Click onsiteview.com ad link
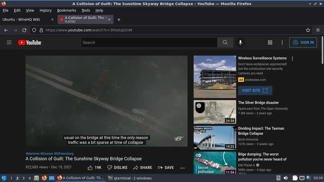The image size is (324, 182). click(255, 80)
